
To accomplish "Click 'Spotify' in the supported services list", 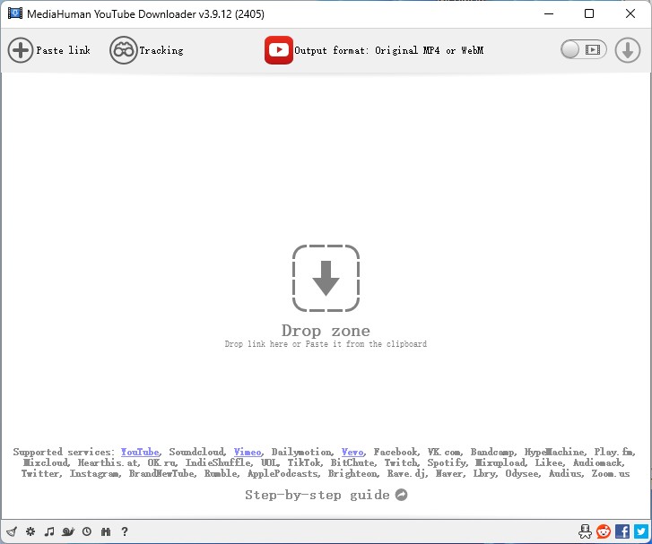I will (447, 462).
